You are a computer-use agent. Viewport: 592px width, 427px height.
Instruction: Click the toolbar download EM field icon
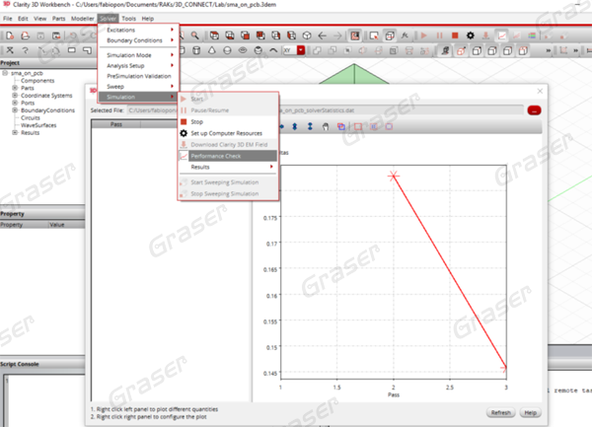click(x=485, y=36)
